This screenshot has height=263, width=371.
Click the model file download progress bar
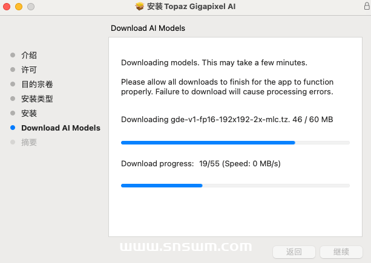[x=235, y=143]
